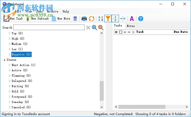Click the printer icon
Image resolution: width=191 pixels, height=117 pixels.
(x=84, y=19)
